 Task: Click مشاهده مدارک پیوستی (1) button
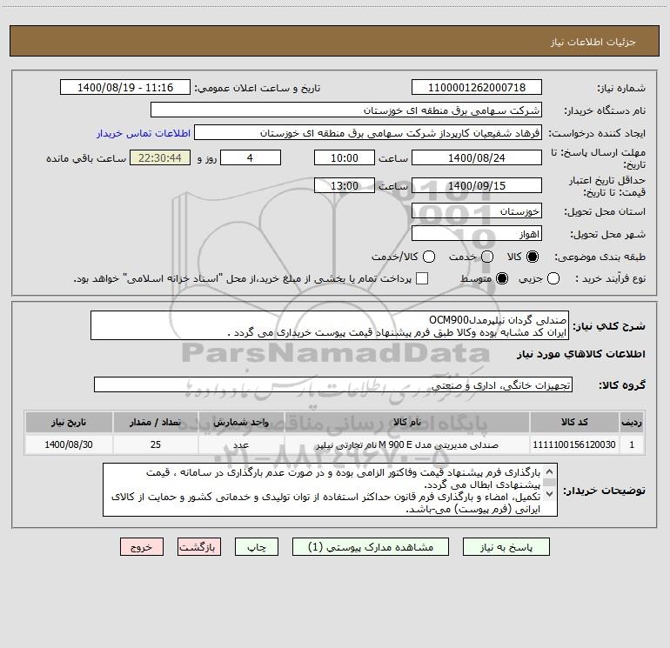(371, 547)
